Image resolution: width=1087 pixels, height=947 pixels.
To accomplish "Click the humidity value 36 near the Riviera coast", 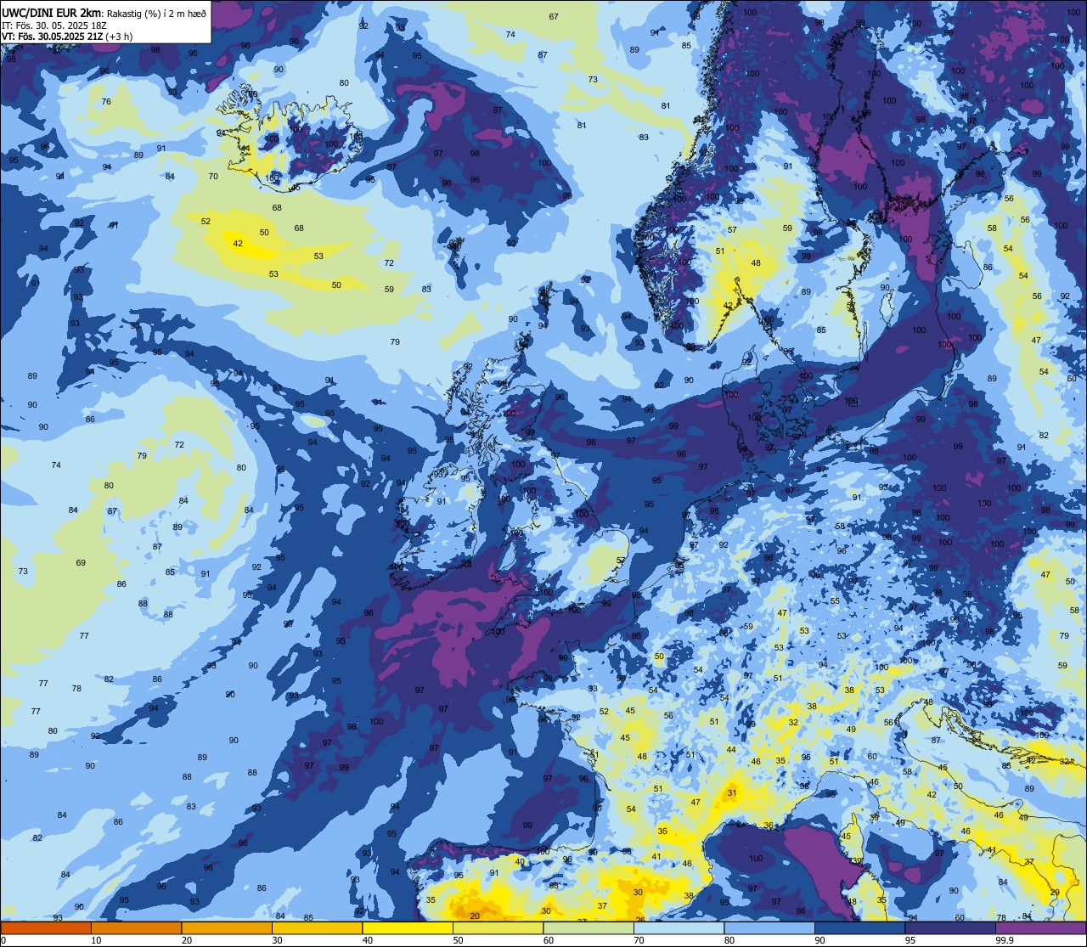I will pos(768,826).
